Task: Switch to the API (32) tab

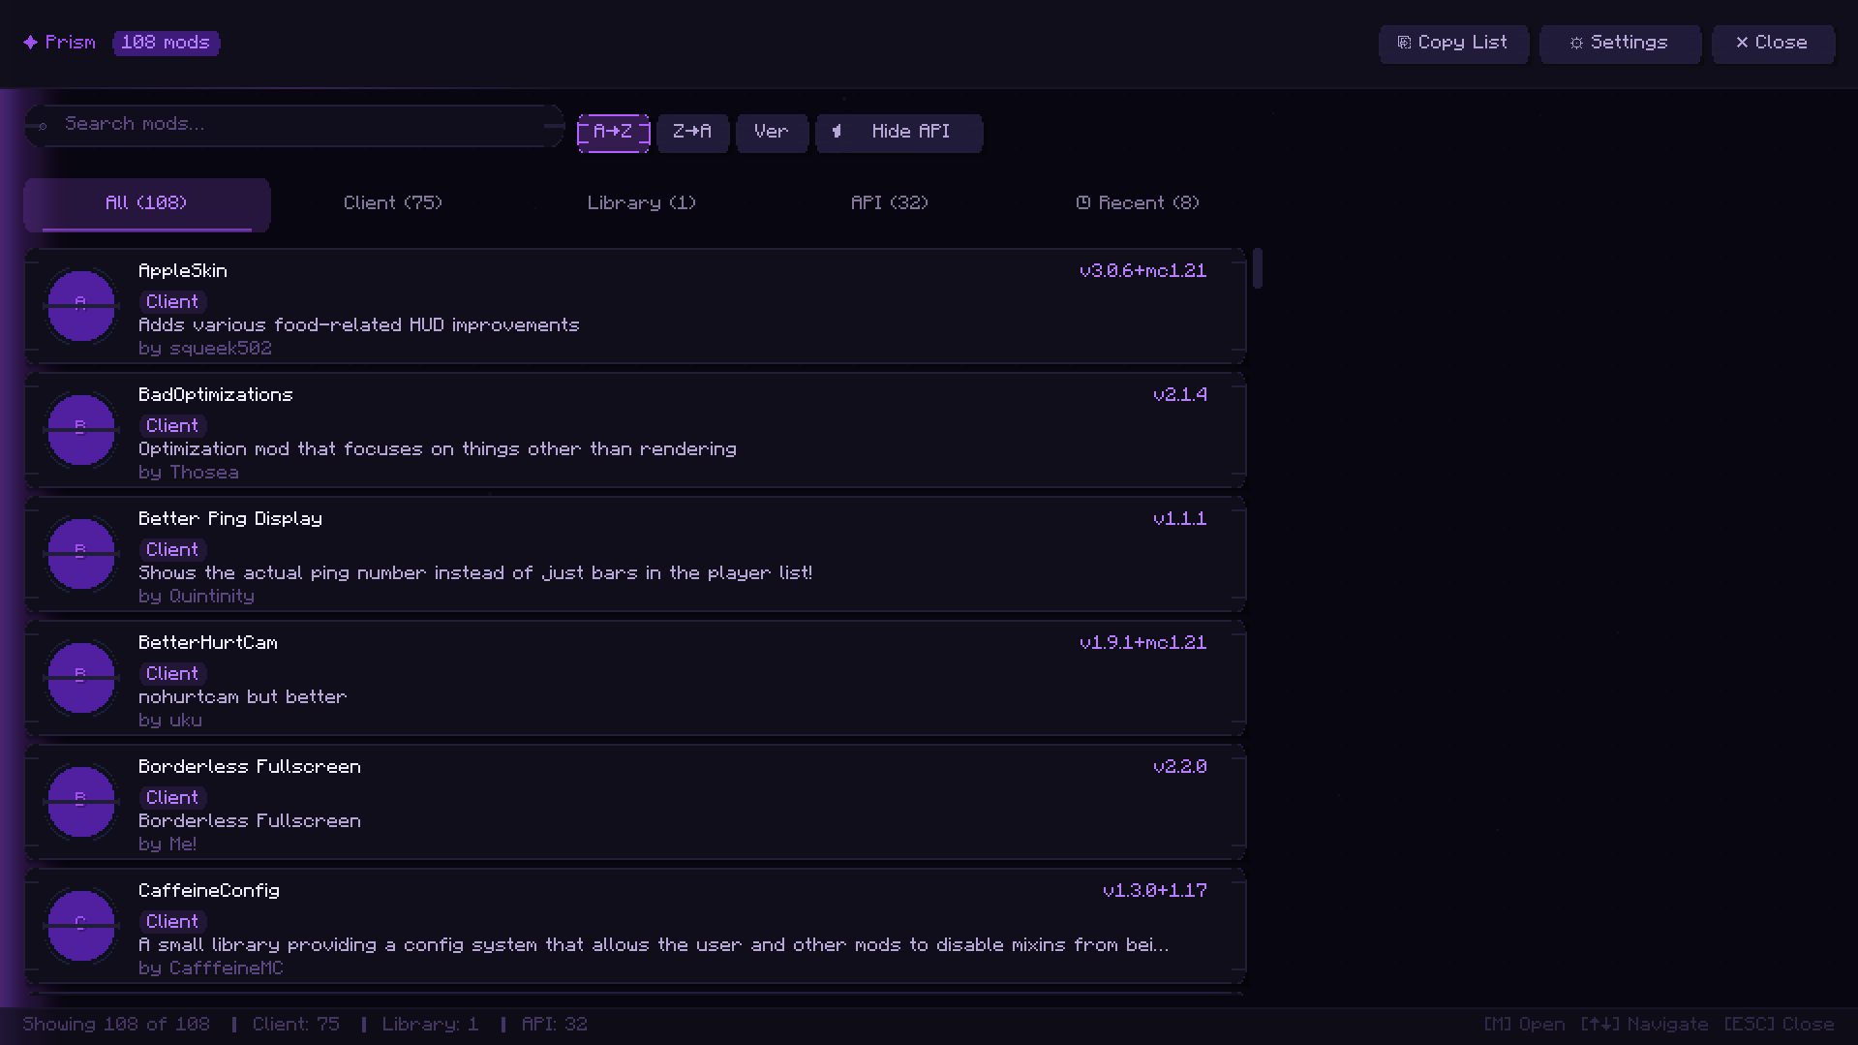Action: point(889,203)
